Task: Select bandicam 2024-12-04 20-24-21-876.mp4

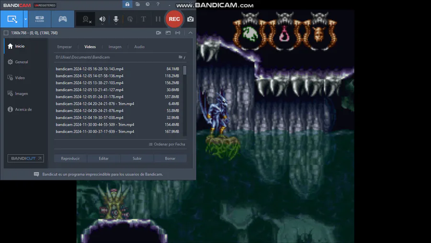Action: [x=118, y=110]
